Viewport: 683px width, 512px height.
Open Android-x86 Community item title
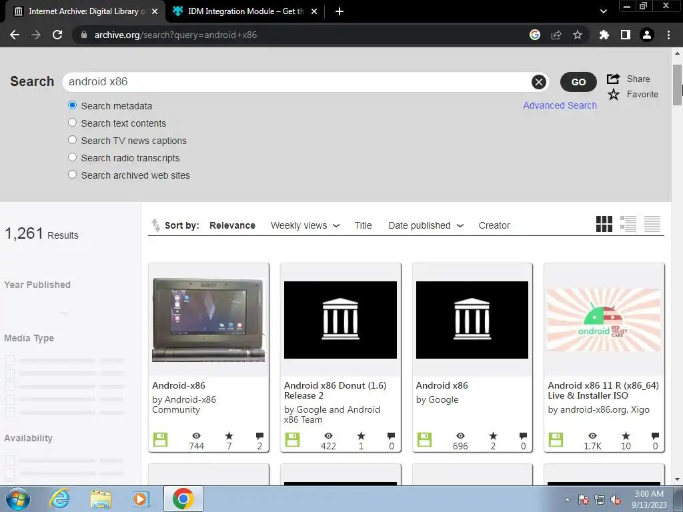point(179,385)
